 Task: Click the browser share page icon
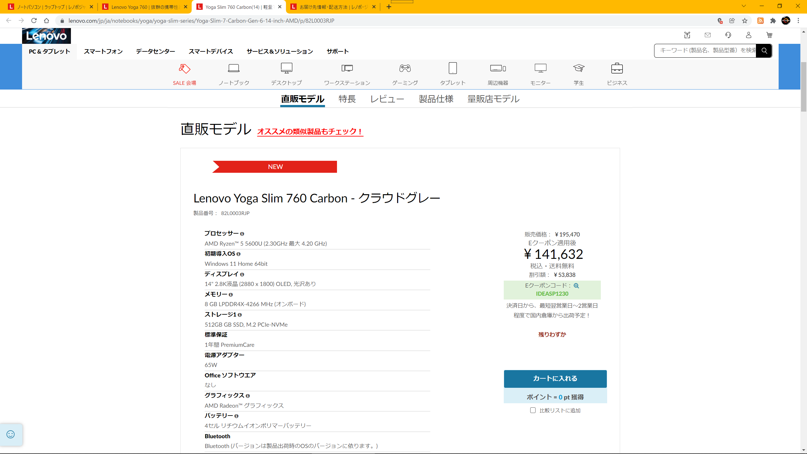coord(732,21)
